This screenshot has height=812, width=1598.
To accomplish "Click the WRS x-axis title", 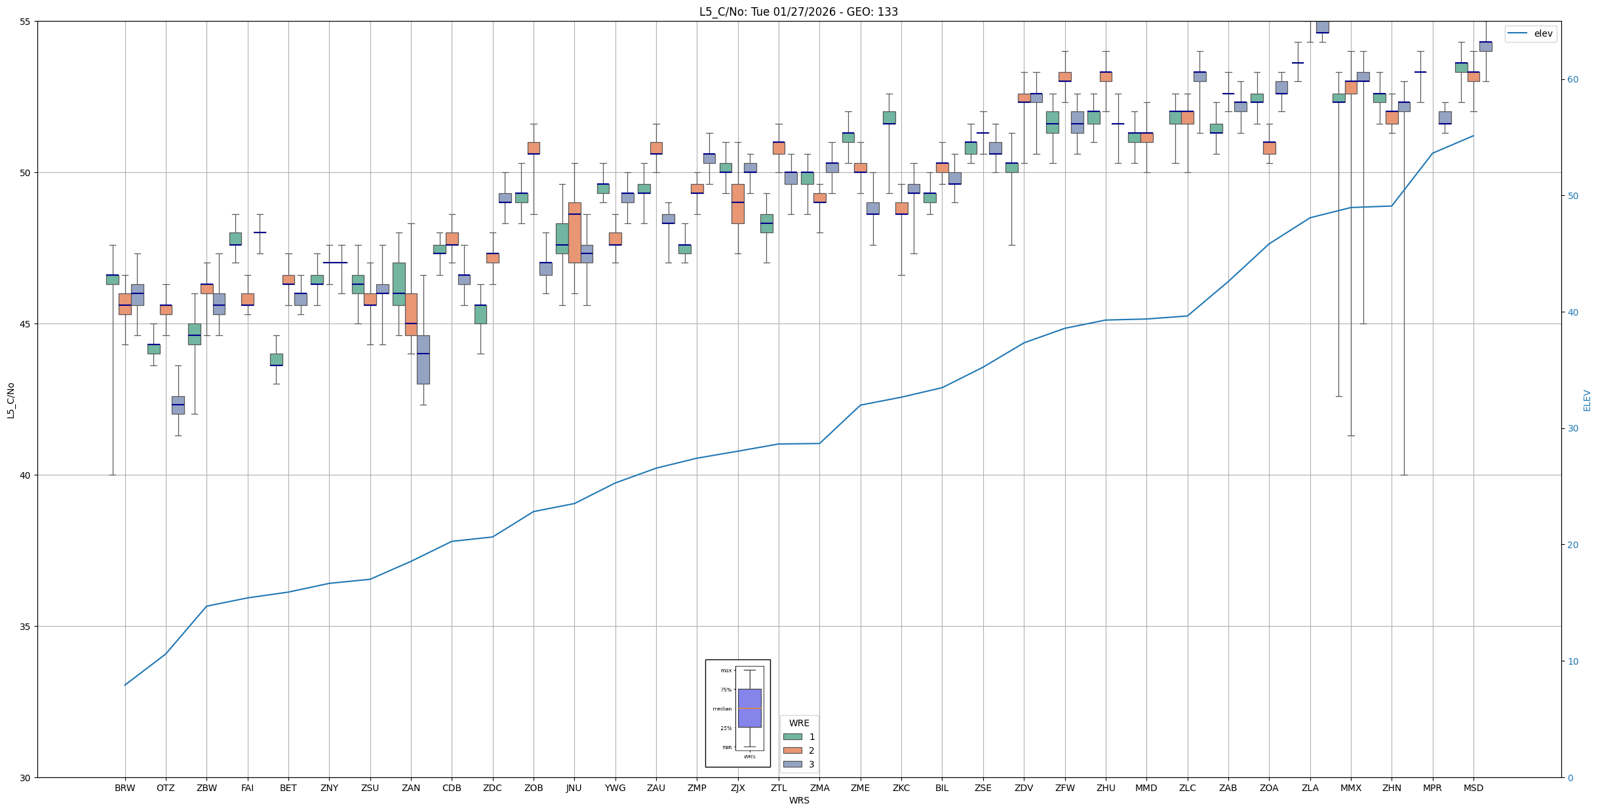I will click(x=799, y=800).
